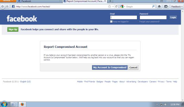Image resolution: width=184 pixels, height=107 pixels.
Task: Click the browser Forward arrow button
Action: 7,6
